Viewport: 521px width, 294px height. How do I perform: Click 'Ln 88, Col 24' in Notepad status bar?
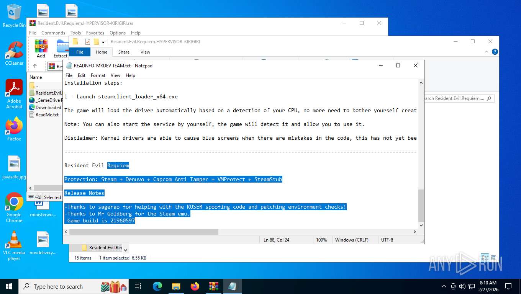277,240
